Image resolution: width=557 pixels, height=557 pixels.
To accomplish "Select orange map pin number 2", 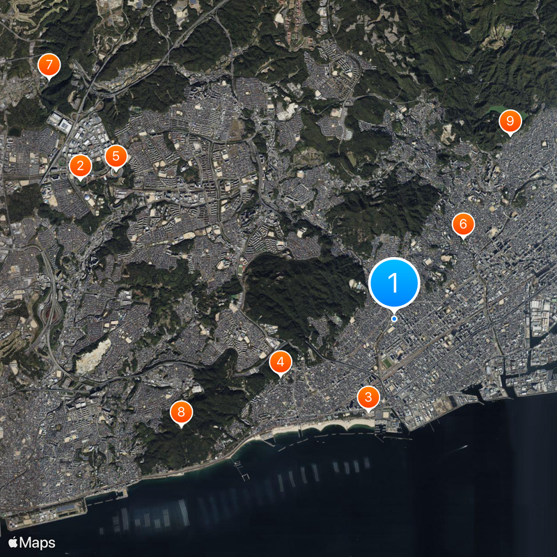I will point(80,166).
